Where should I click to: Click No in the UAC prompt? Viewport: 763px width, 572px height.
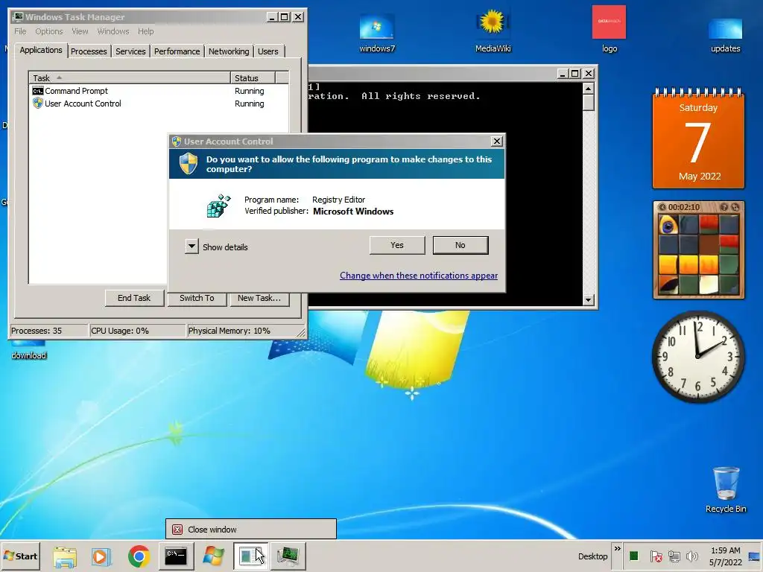pyautogui.click(x=460, y=245)
